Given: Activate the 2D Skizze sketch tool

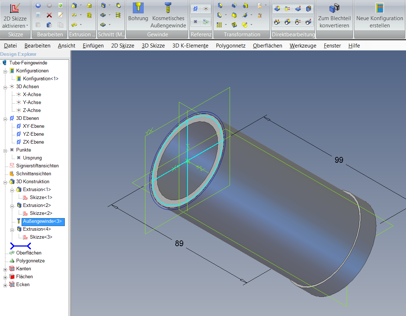Looking at the screenshot, I should click(15, 15).
